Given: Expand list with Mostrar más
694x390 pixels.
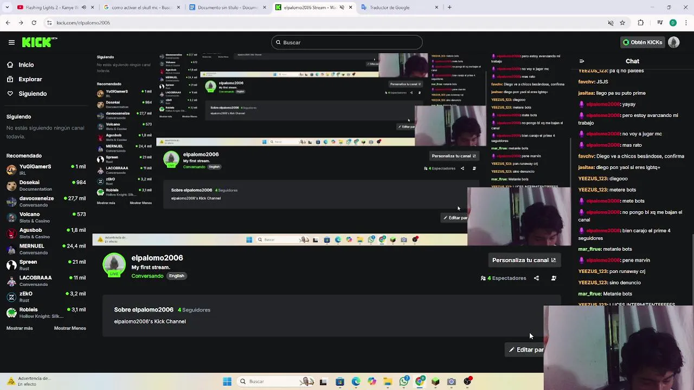Looking at the screenshot, I should pyautogui.click(x=20, y=328).
